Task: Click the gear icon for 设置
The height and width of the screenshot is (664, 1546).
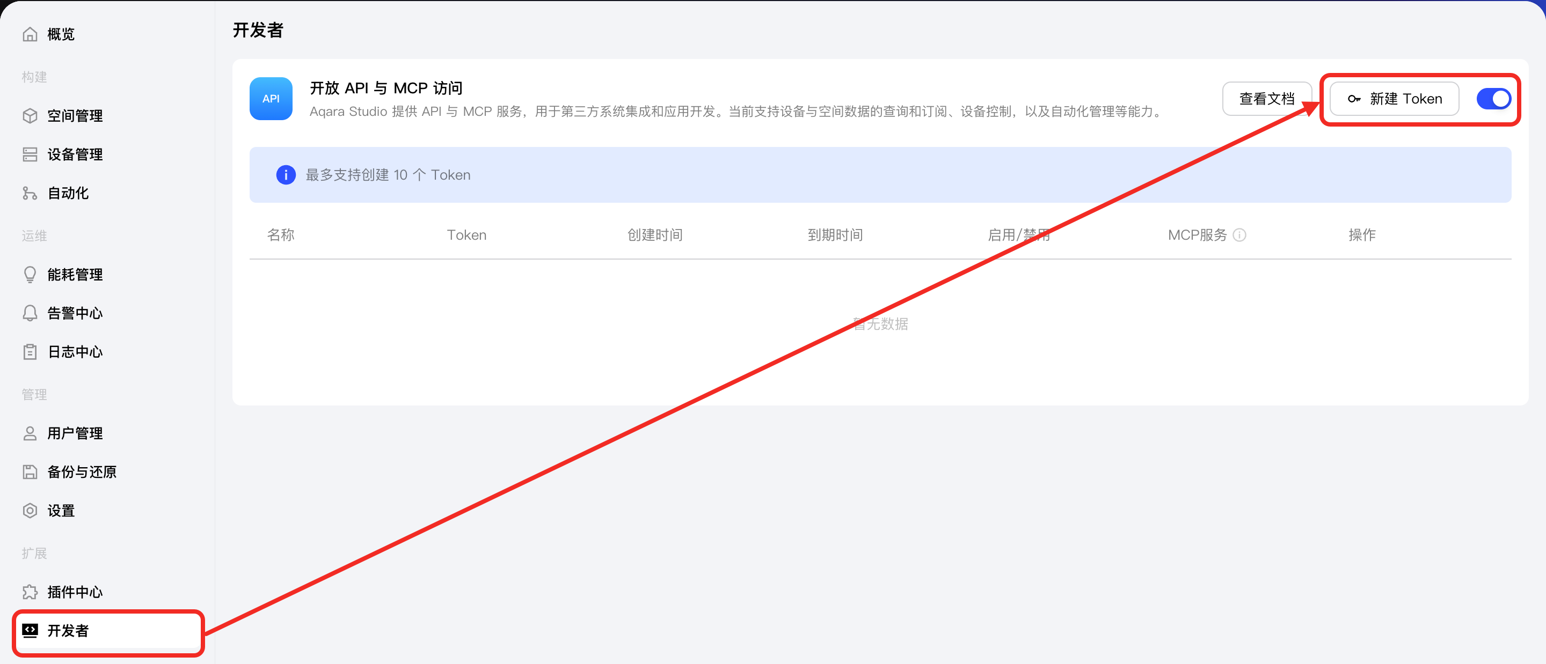Action: (x=30, y=511)
